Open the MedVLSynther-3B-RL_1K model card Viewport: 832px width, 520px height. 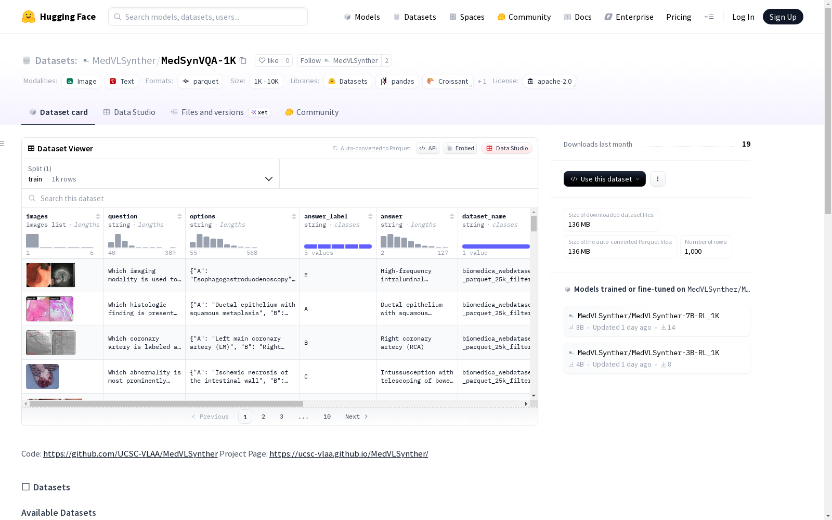tap(657, 358)
